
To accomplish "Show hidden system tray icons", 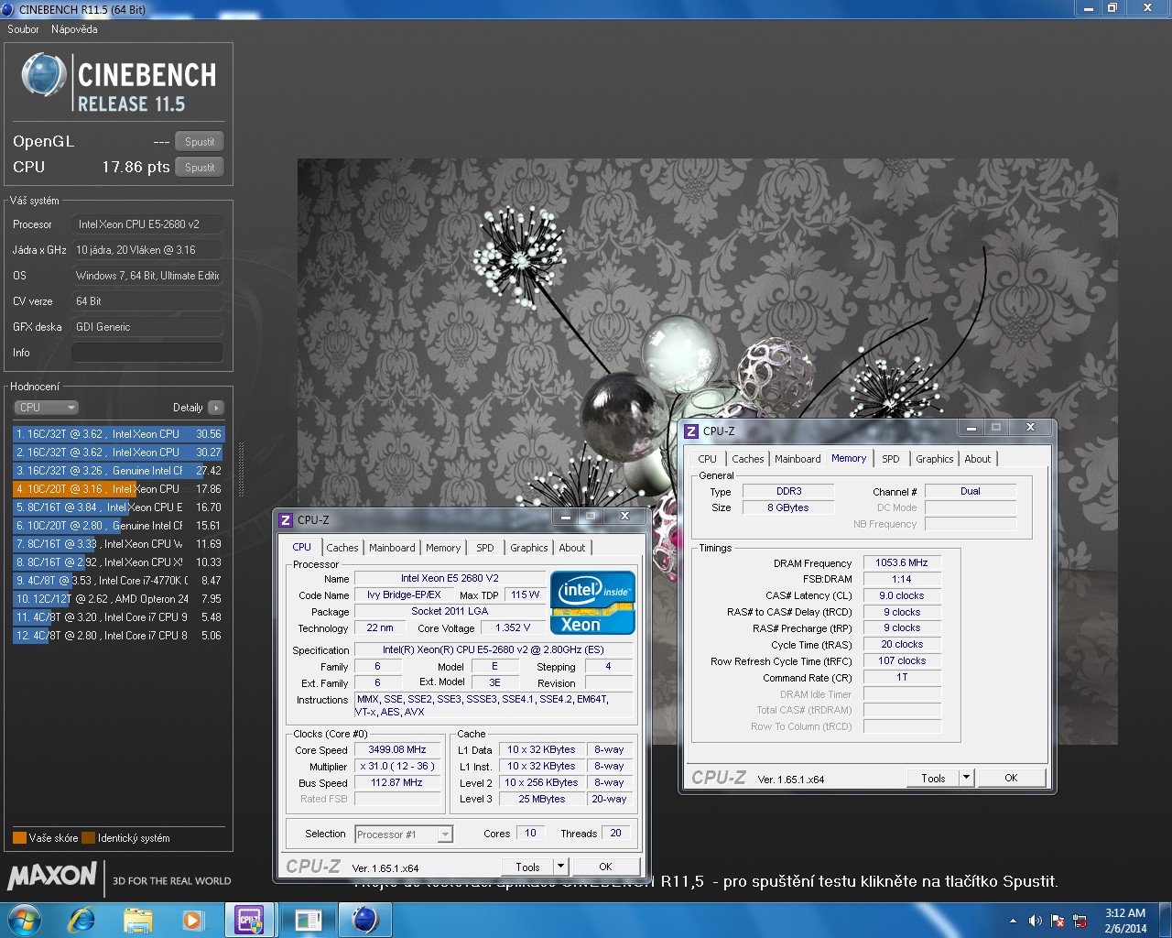I will point(1013,921).
